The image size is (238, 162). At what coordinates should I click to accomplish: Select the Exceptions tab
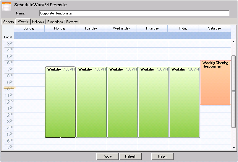[55, 22]
